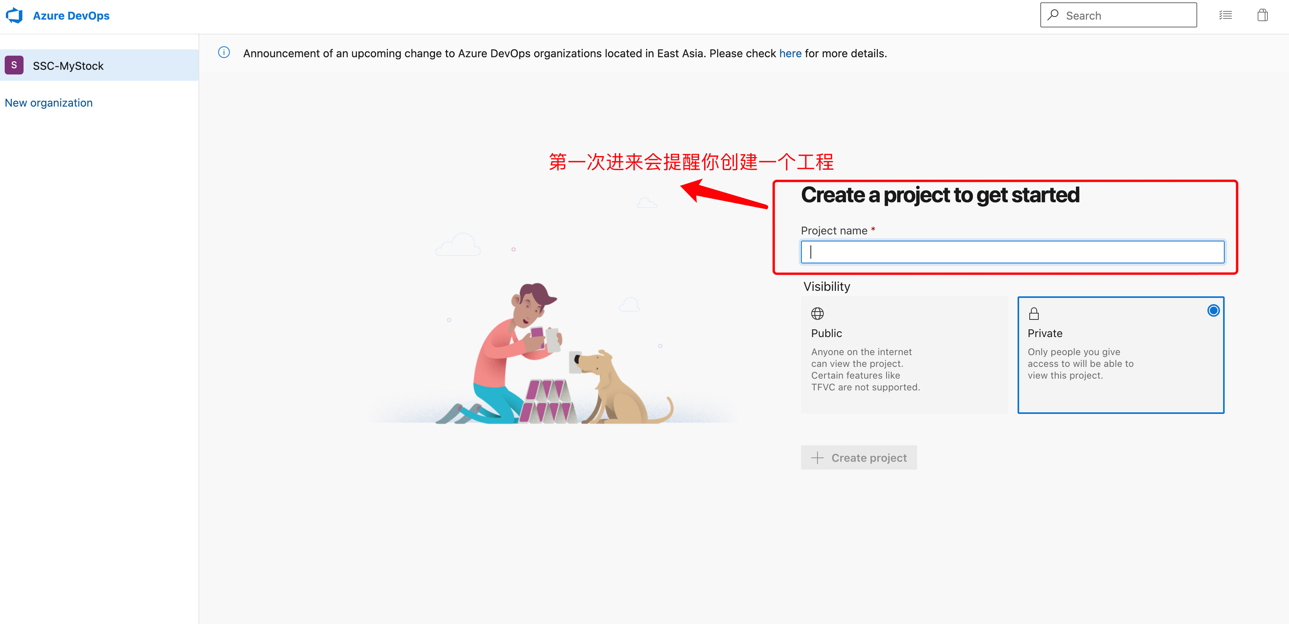The height and width of the screenshot is (624, 1289).
Task: Click the Visibility label
Action: coord(827,287)
